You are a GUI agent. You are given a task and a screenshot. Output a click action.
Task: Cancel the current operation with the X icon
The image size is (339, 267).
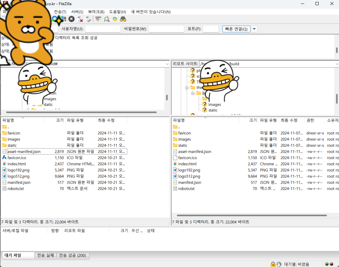pyautogui.click(x=71, y=19)
